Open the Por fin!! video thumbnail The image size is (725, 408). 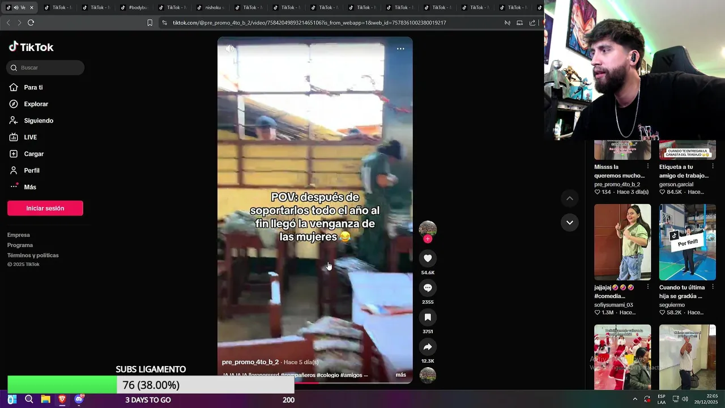coord(688,242)
